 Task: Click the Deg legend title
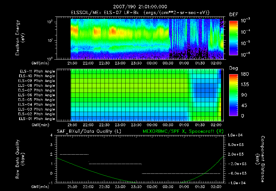click(234, 68)
